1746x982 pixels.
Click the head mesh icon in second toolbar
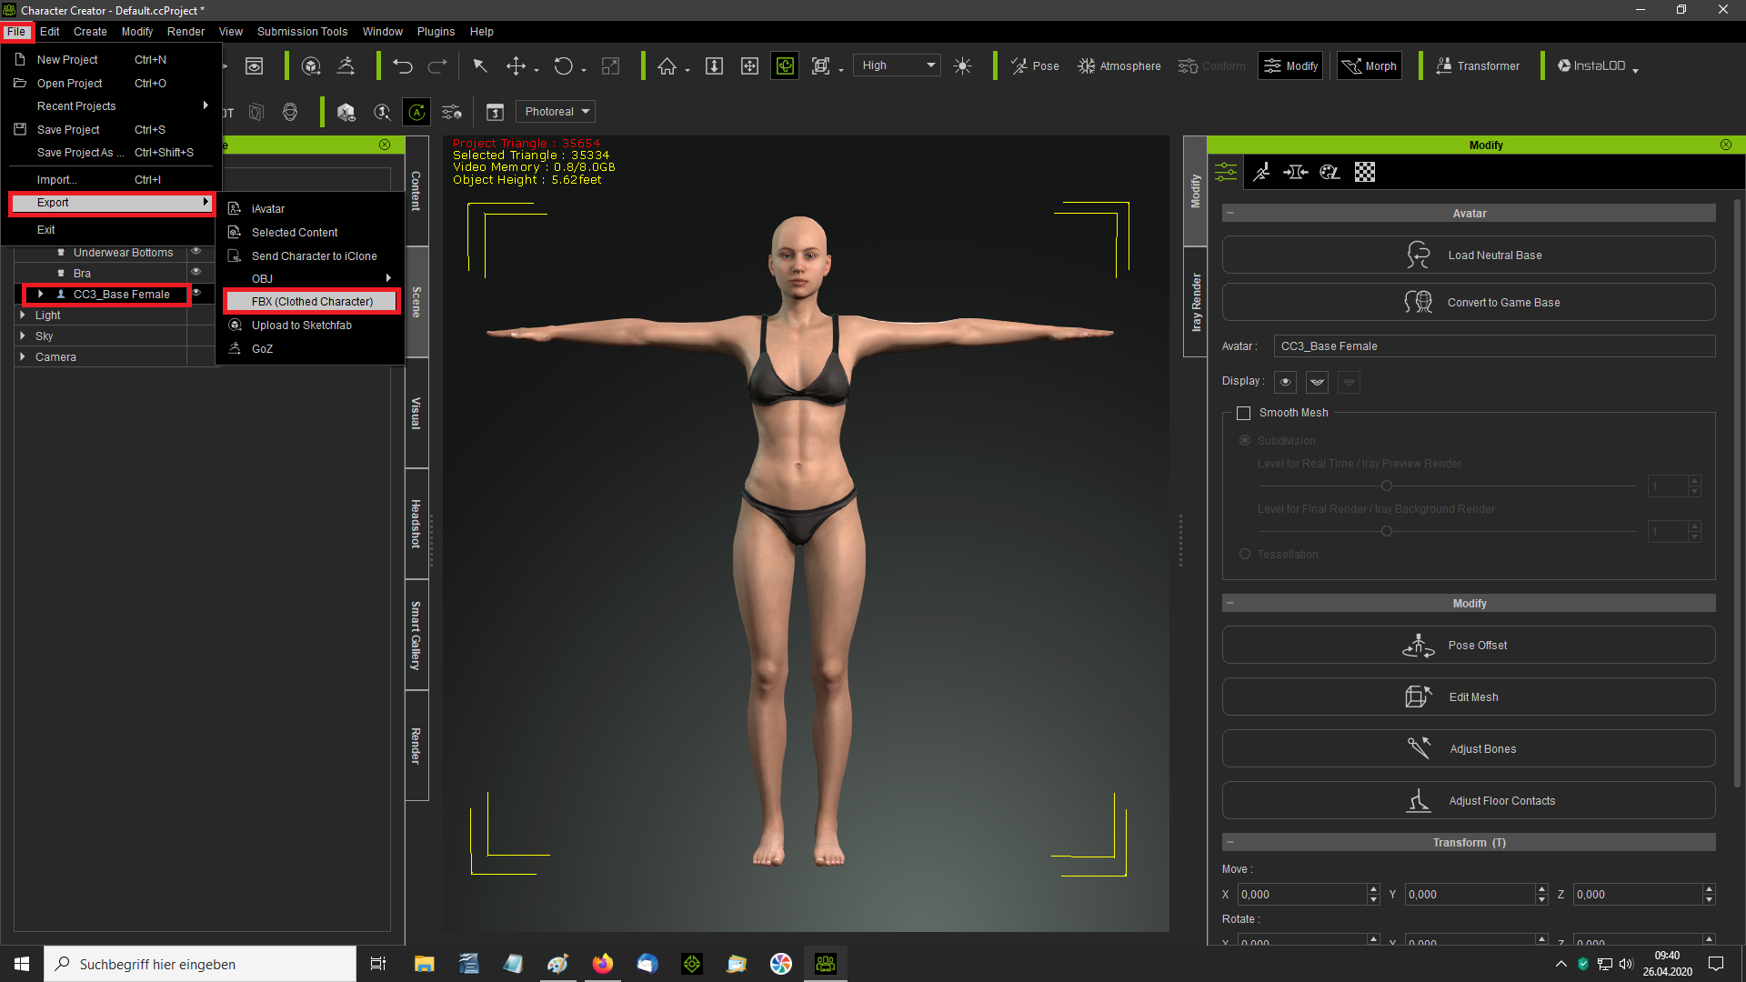(290, 112)
